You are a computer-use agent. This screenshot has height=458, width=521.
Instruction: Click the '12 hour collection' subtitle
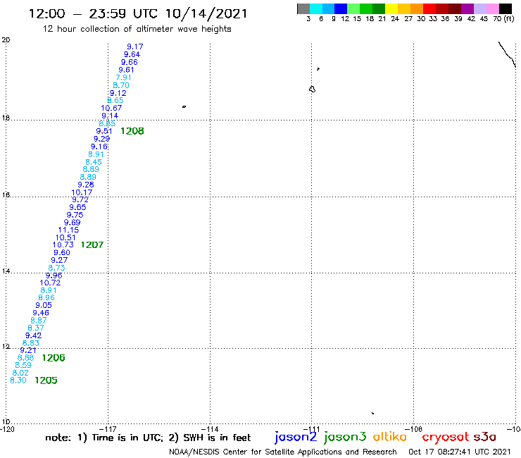(137, 30)
